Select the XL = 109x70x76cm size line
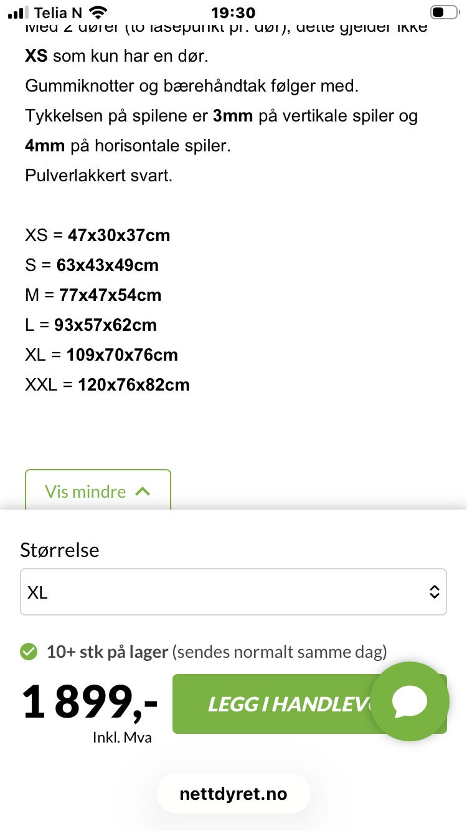This screenshot has width=467, height=831. point(101,355)
